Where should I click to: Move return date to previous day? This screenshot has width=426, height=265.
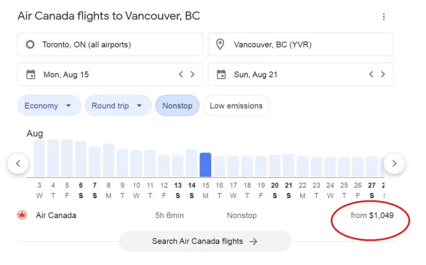point(371,74)
